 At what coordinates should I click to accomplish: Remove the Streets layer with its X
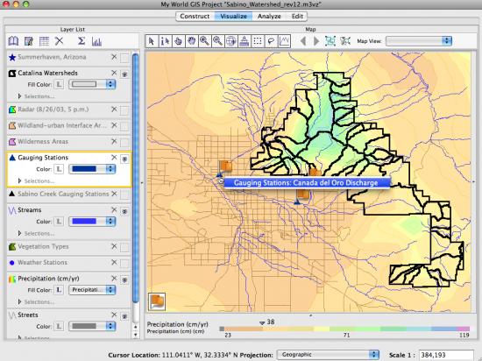click(x=114, y=315)
